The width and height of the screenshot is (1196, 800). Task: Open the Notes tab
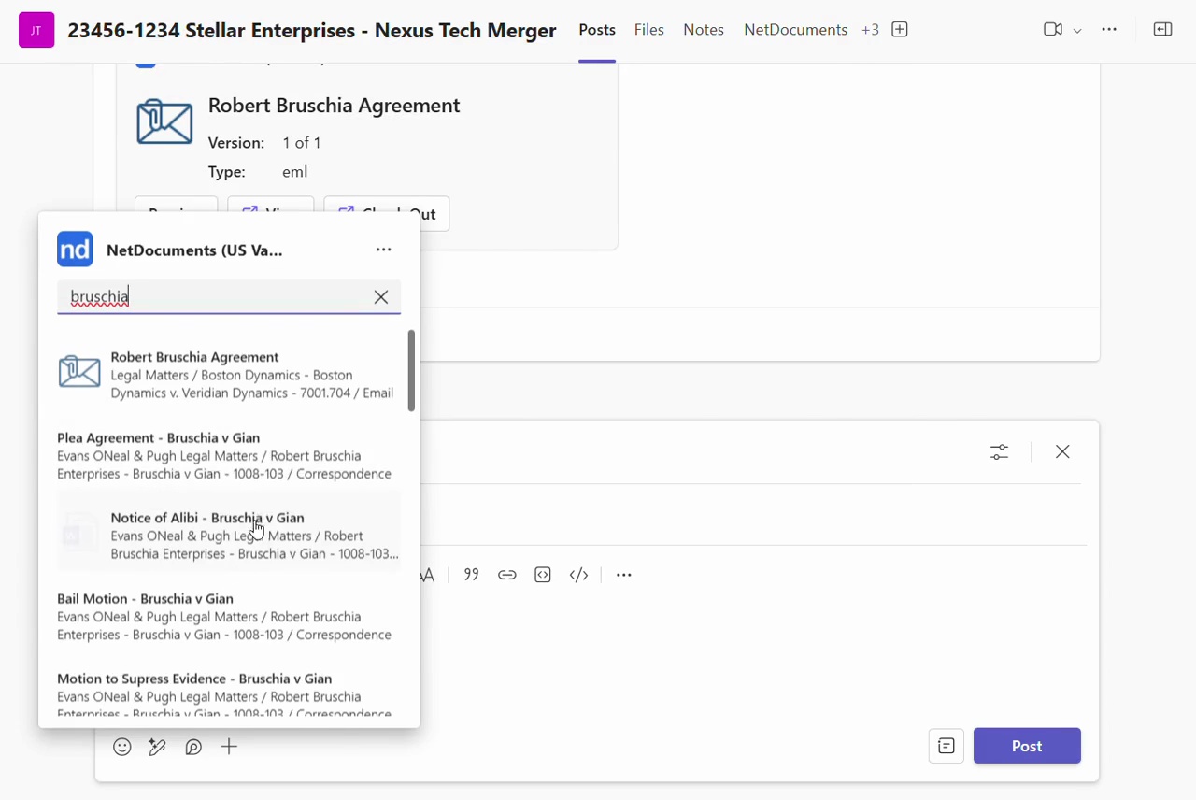click(704, 30)
